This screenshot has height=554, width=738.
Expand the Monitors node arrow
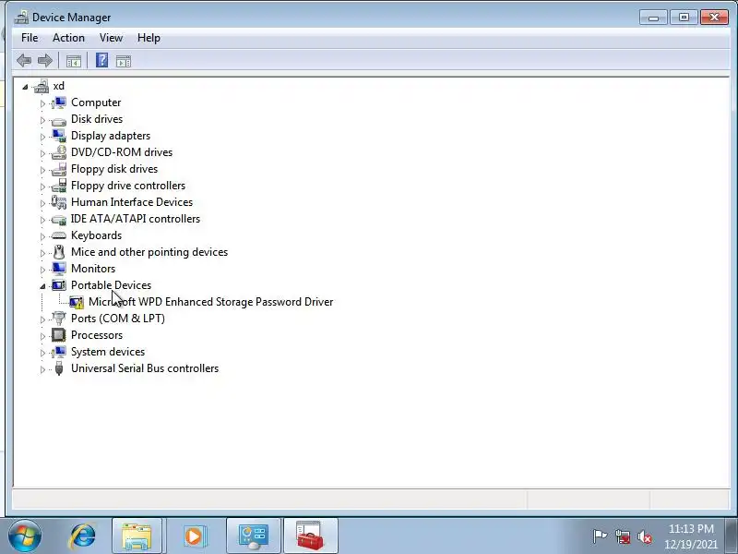pos(42,270)
